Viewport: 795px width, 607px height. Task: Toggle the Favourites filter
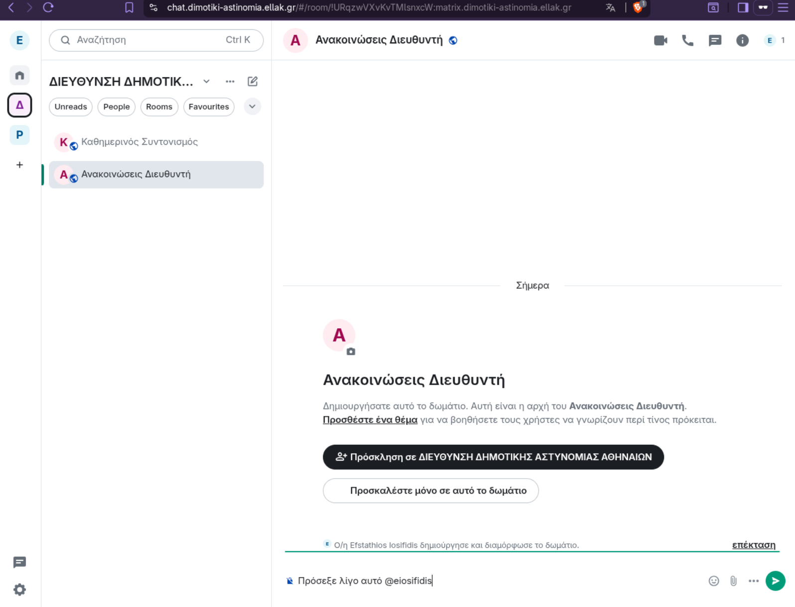(209, 106)
